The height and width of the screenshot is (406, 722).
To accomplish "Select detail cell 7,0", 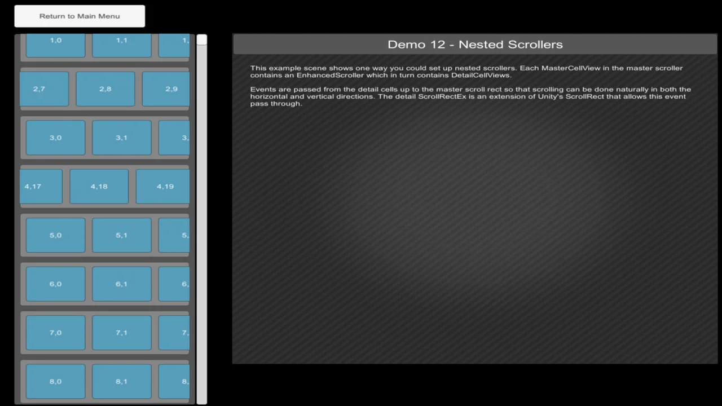I will pos(55,333).
